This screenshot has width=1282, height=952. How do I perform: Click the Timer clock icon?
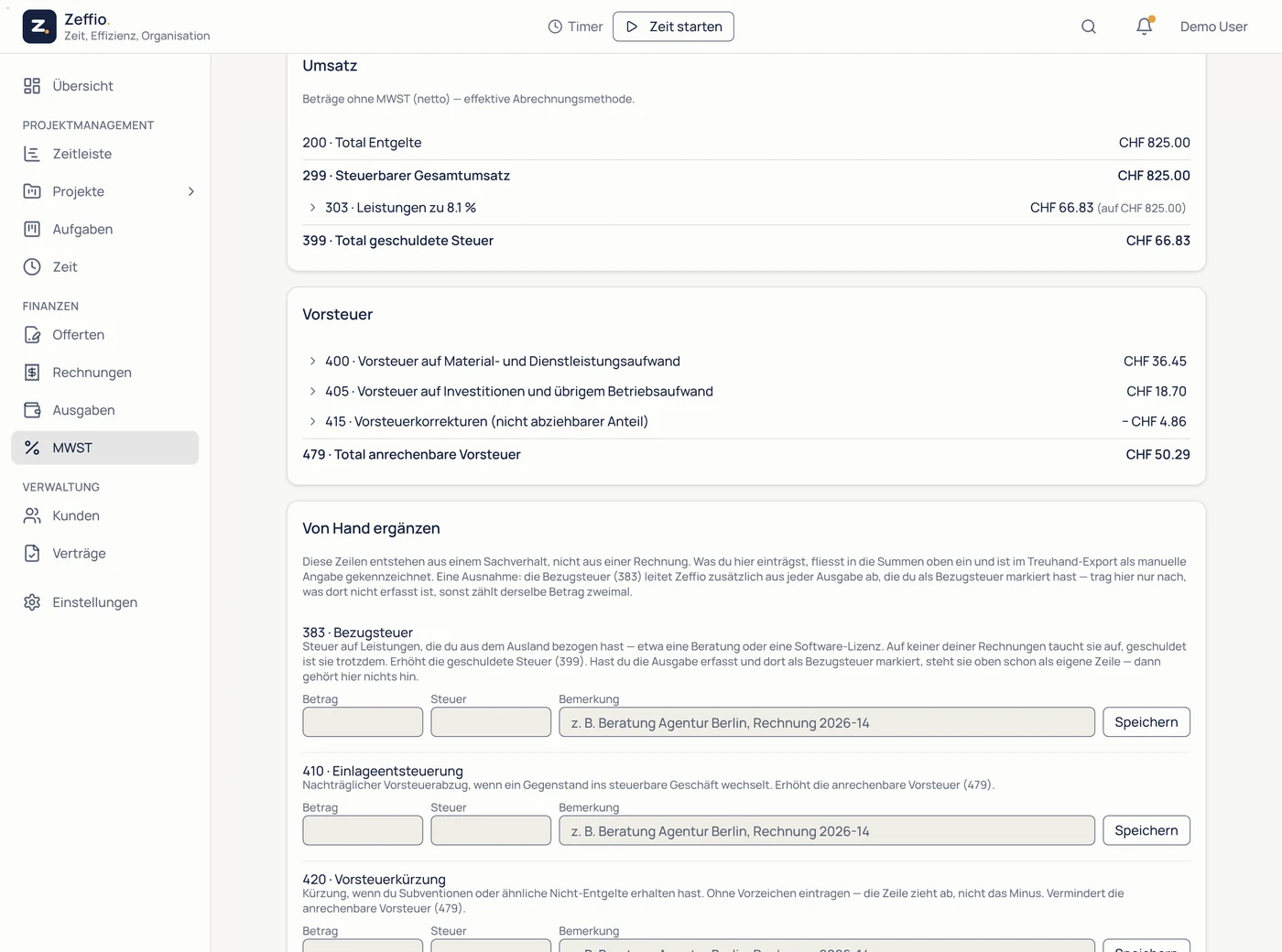point(555,27)
